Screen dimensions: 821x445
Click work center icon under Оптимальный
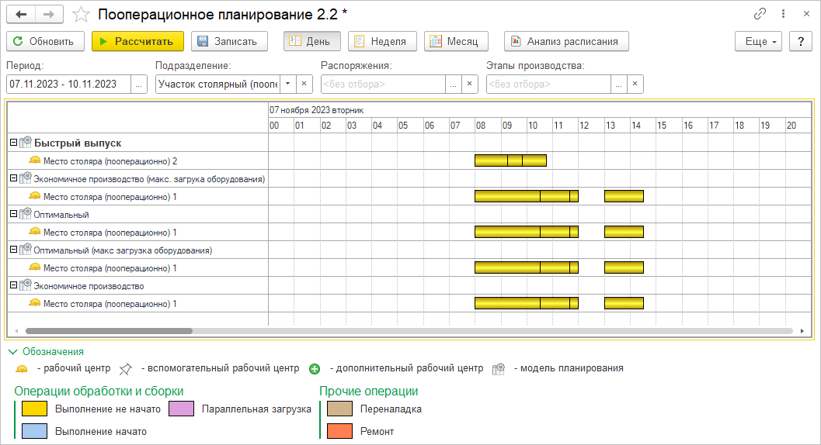click(34, 231)
